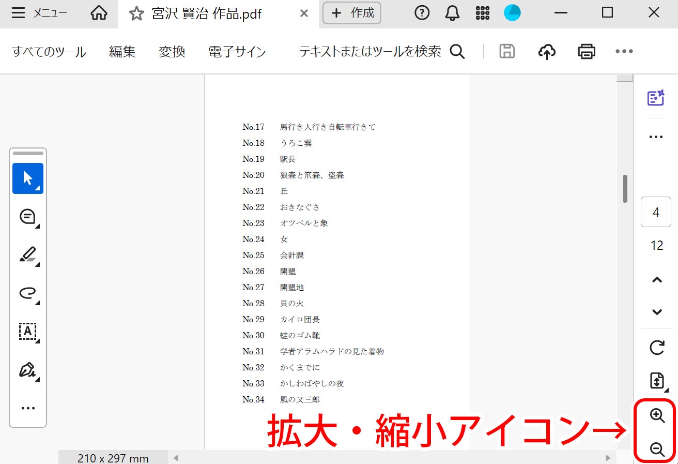Select the freeform drawing markup tool
Viewport: 678px width, 464px height.
(27, 293)
